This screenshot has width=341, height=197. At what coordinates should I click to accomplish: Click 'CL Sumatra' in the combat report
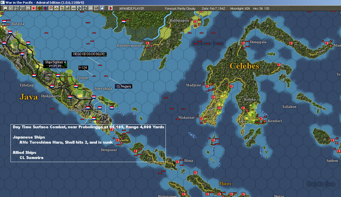click(x=32, y=158)
